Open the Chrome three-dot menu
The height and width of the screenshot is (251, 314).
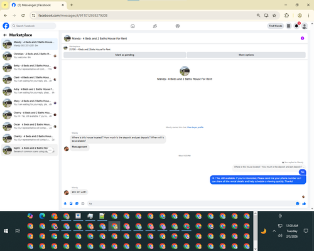tap(308, 15)
